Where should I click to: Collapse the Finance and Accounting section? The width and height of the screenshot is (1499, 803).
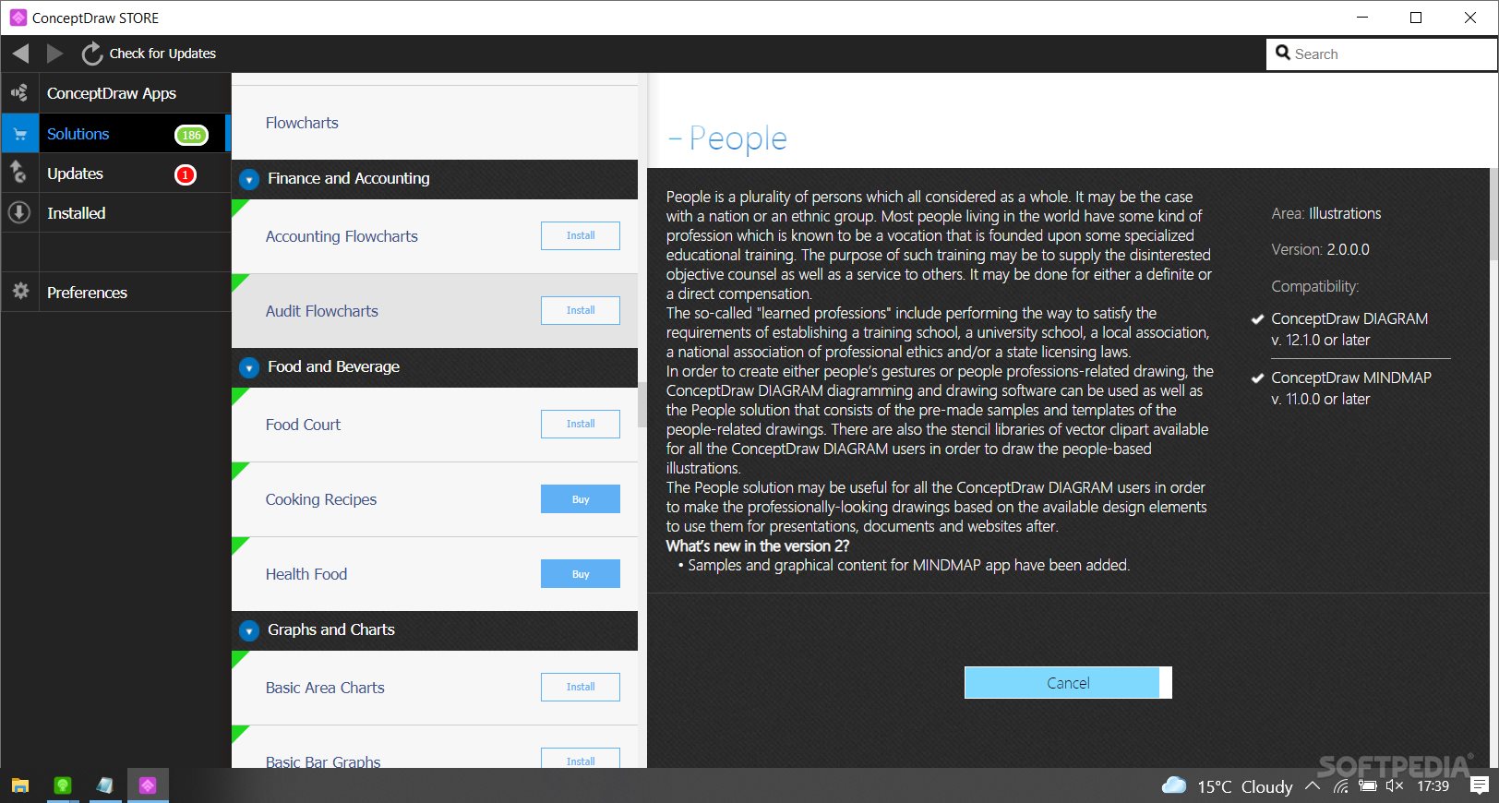point(248,179)
